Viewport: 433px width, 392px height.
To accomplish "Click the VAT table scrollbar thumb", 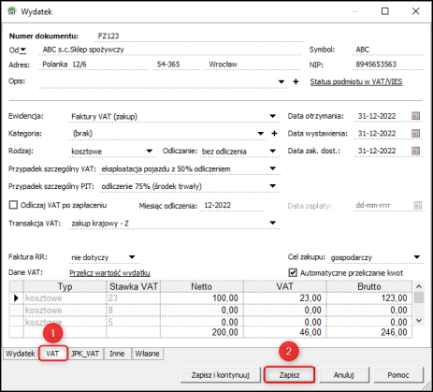I will coord(419,298).
